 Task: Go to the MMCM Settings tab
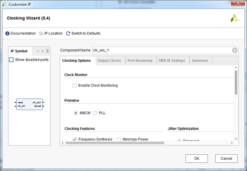(172, 60)
